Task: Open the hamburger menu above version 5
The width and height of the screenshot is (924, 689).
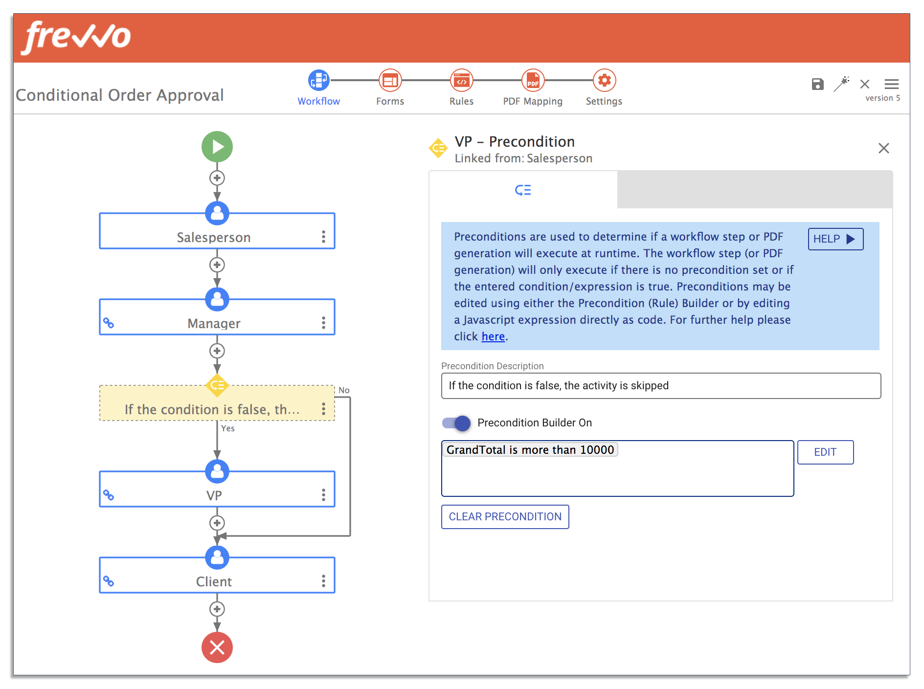Action: (891, 84)
